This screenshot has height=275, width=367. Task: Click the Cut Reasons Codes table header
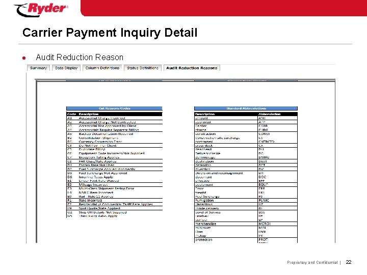click(114, 108)
